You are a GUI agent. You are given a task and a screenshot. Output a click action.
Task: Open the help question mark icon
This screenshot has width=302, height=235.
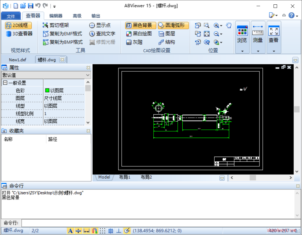(x=291, y=15)
